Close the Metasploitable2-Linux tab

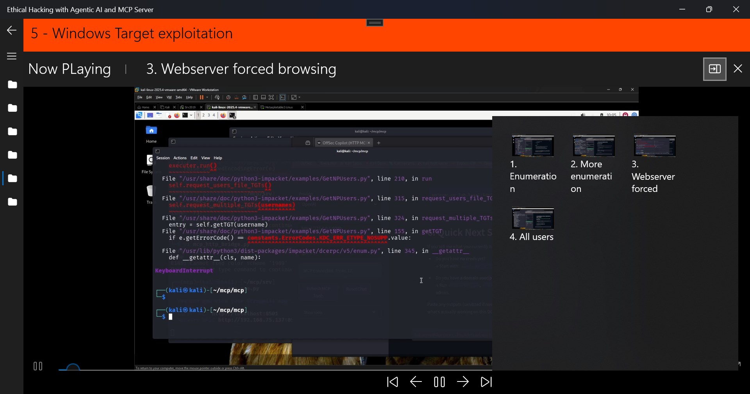click(x=302, y=107)
